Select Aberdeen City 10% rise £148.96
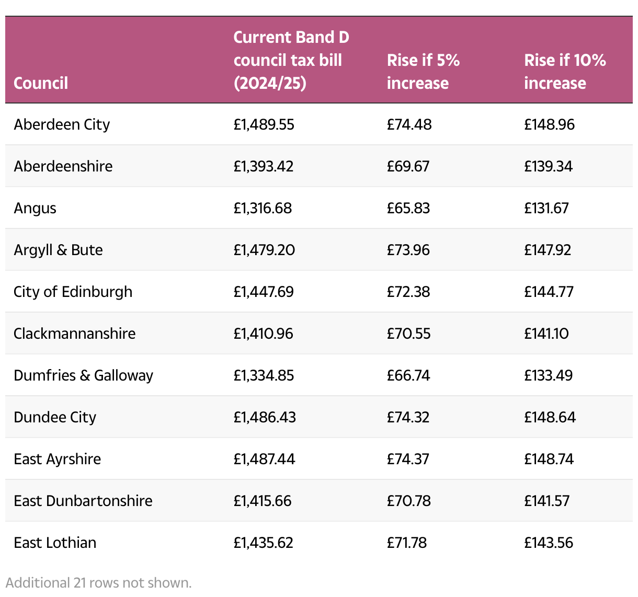Viewport: 638px width, 597px height. (x=549, y=124)
